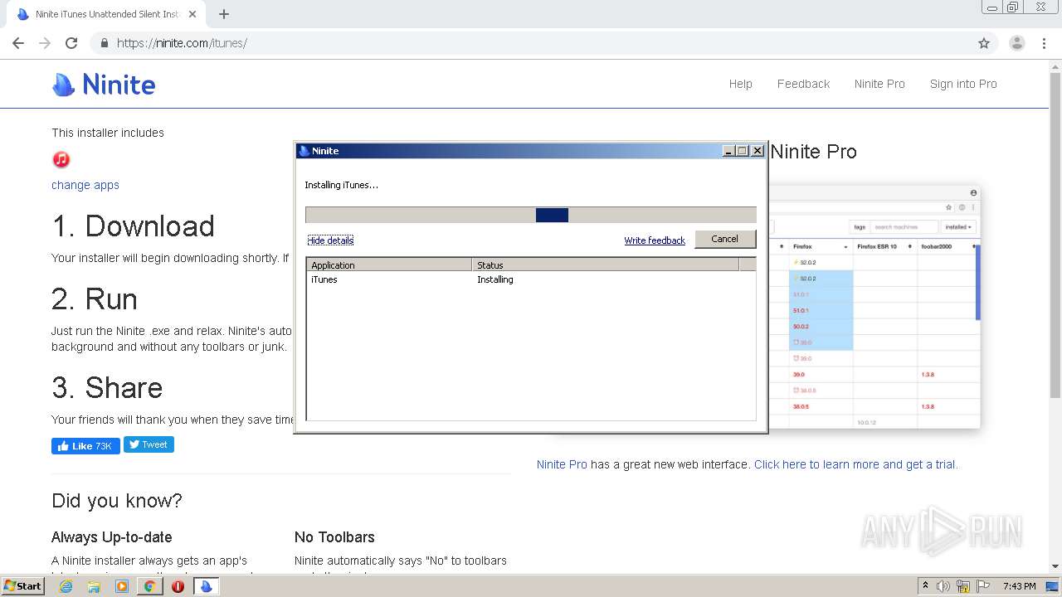Click the browser forward arrow

click(x=45, y=43)
